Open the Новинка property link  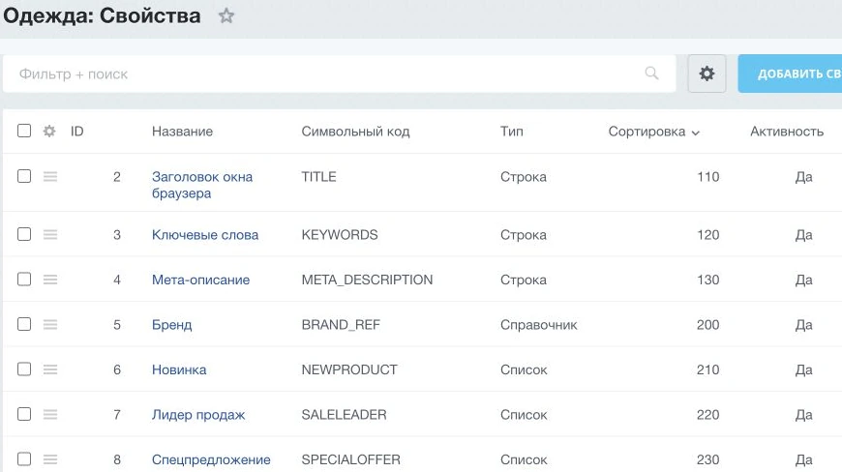pyautogui.click(x=179, y=369)
